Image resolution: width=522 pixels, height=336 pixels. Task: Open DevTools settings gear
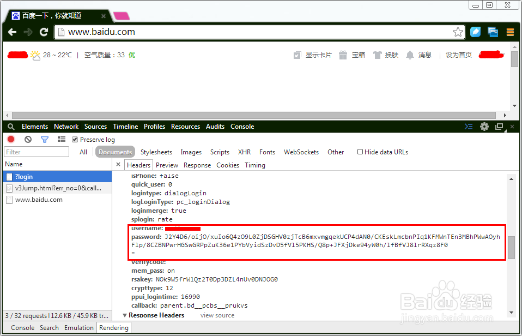(x=484, y=127)
